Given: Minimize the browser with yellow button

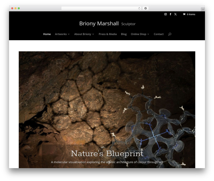Looking at the screenshot, I should [x=15, y=8].
